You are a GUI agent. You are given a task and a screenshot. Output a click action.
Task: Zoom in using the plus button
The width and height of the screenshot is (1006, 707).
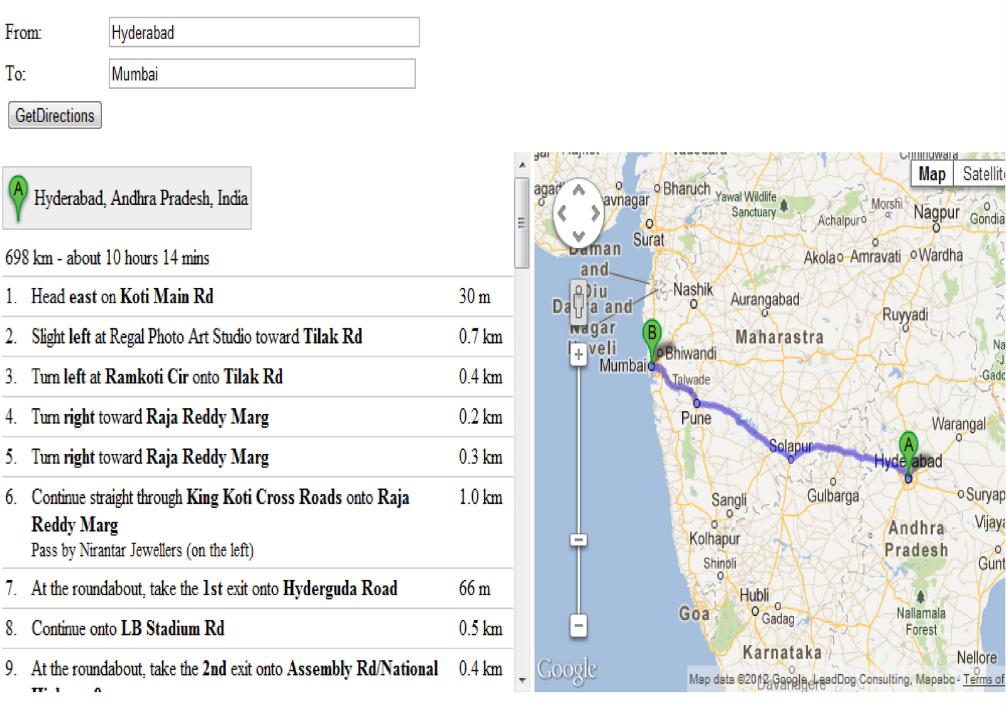[x=578, y=355]
